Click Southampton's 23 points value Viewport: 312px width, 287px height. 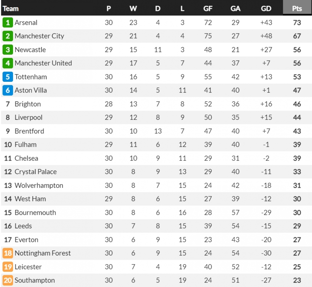click(x=297, y=280)
